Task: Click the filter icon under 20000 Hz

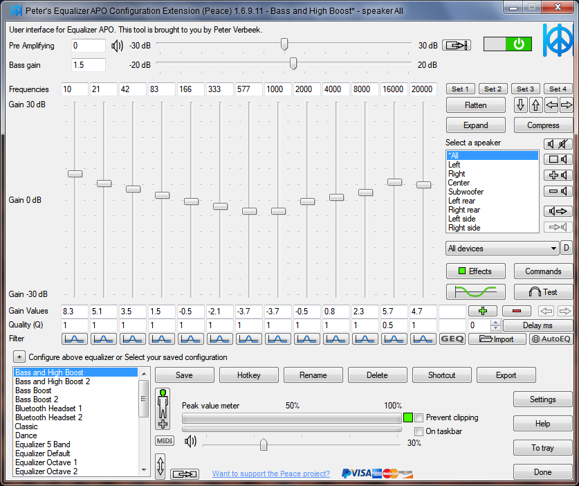Action: pos(423,339)
